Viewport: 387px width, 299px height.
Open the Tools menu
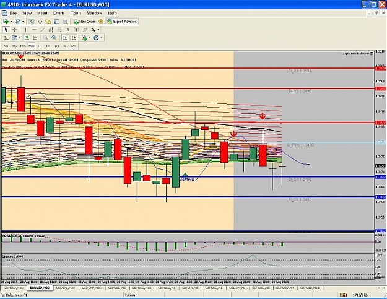coord(76,13)
